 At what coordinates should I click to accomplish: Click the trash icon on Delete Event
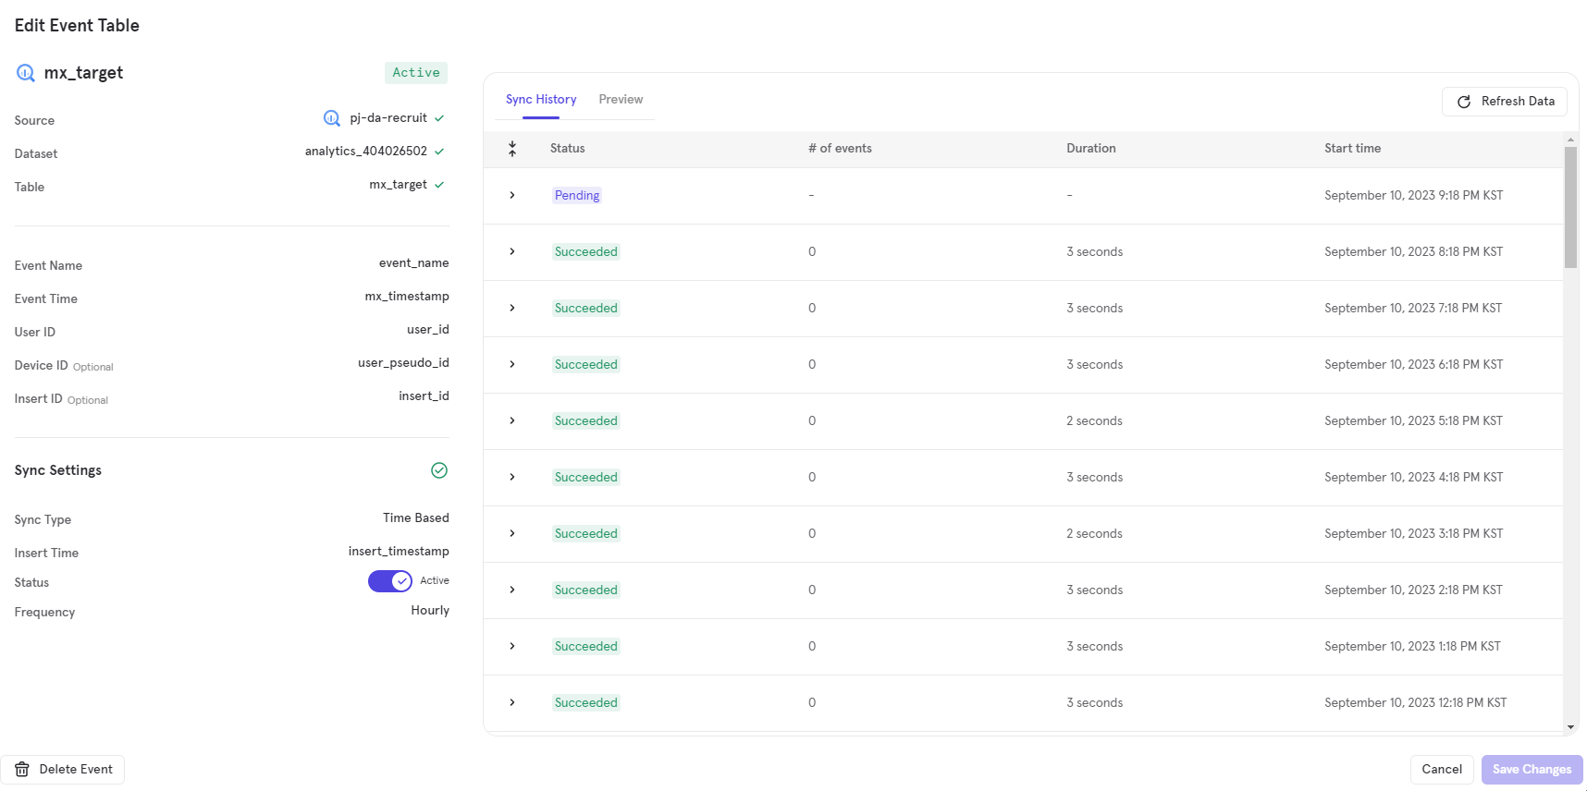[x=22, y=770]
